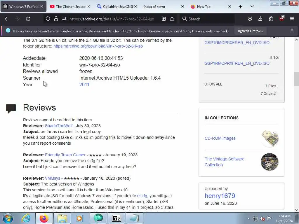The image size is (299, 224).
Task: Show hidden system tray icons
Action: (x=248, y=219)
